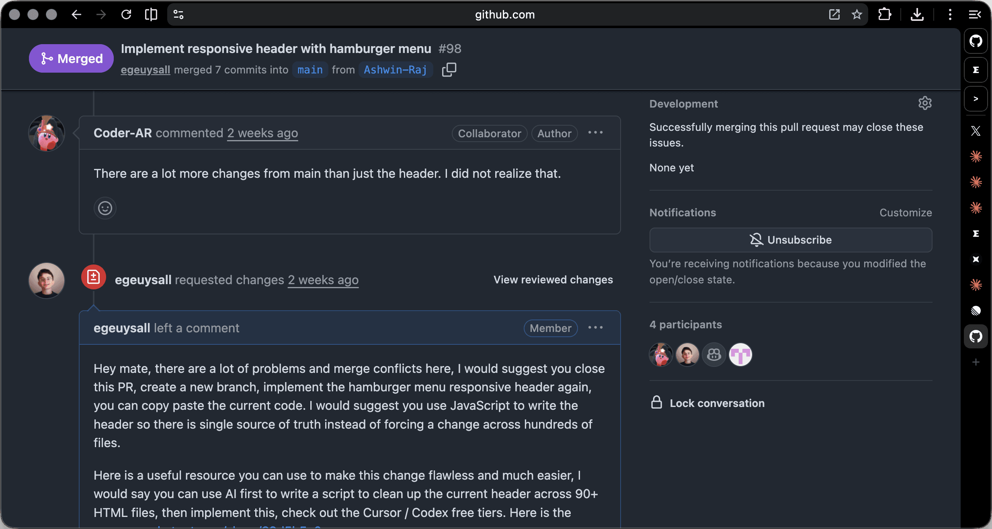Click View reviewed changes

tap(553, 280)
